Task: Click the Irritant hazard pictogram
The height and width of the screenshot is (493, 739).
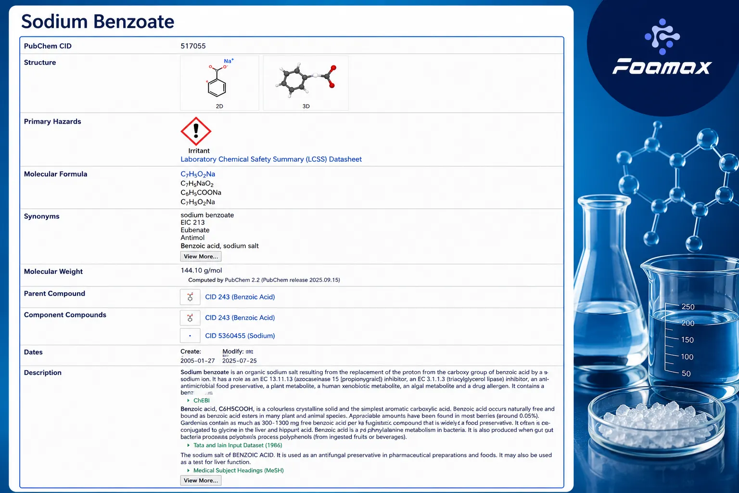Action: pos(196,131)
